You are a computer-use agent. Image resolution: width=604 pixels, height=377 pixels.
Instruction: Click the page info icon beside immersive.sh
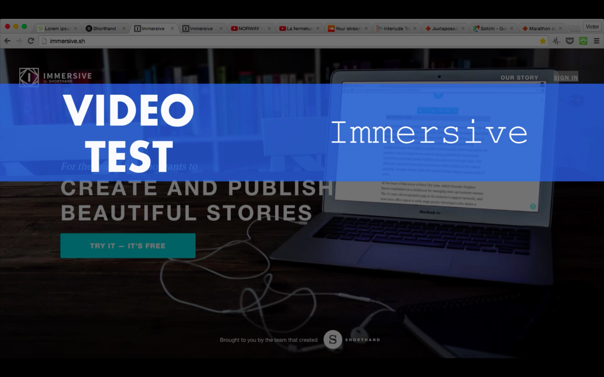pos(44,41)
